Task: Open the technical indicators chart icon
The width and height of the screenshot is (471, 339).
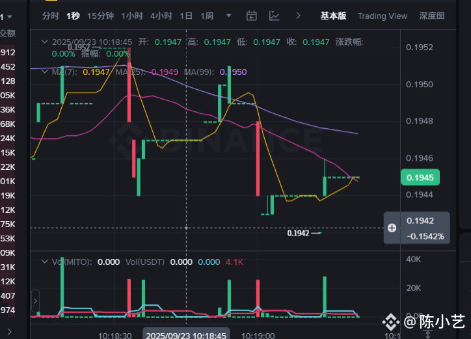Action: click(275, 16)
